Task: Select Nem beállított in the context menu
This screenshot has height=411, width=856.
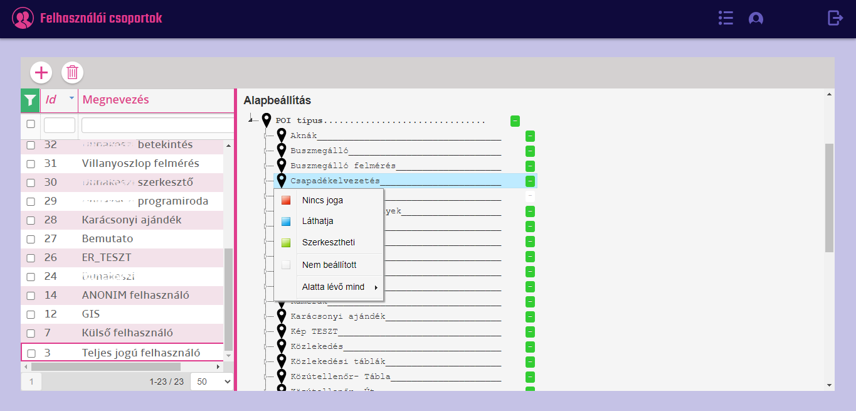Action: 329,265
